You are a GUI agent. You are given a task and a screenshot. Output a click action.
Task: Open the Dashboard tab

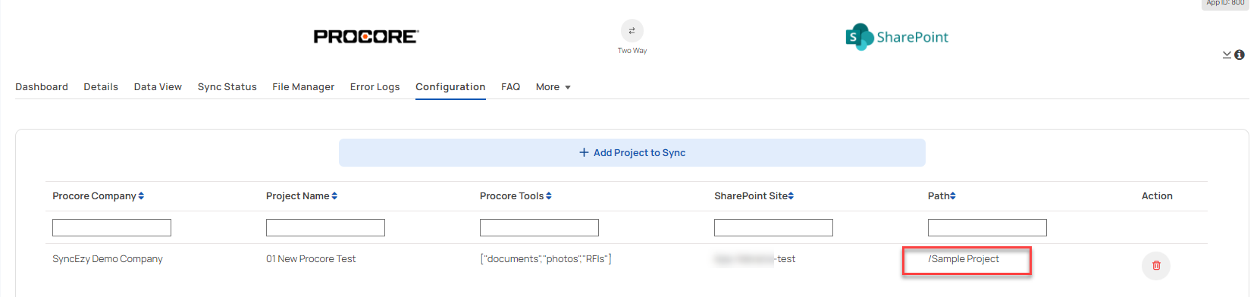(42, 87)
